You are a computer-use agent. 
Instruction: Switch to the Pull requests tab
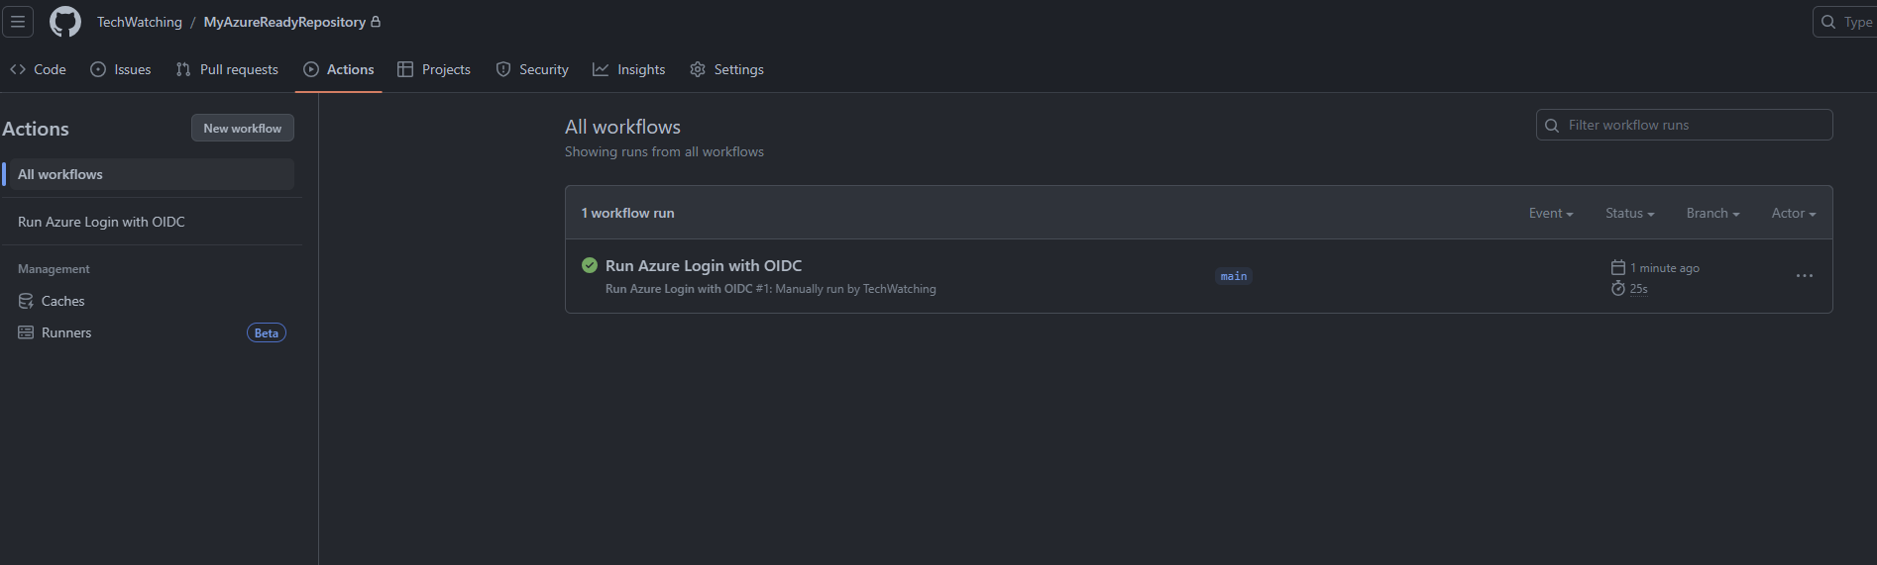[227, 69]
